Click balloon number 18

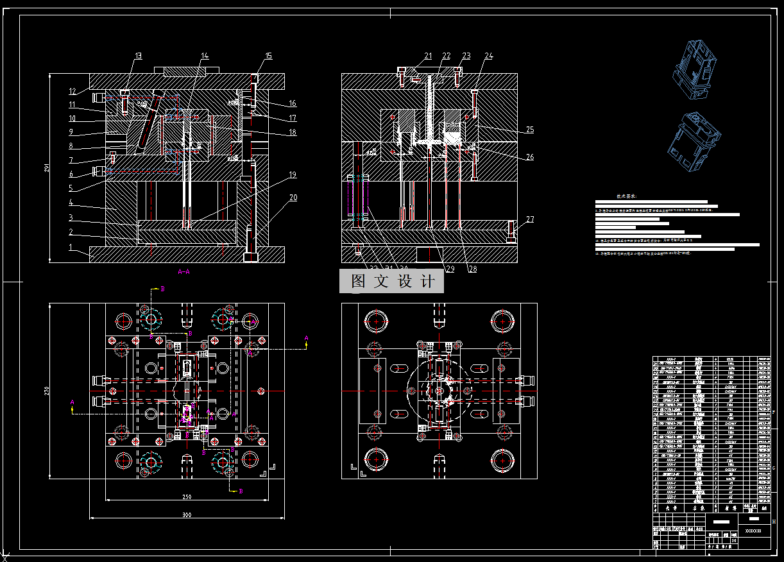292,132
